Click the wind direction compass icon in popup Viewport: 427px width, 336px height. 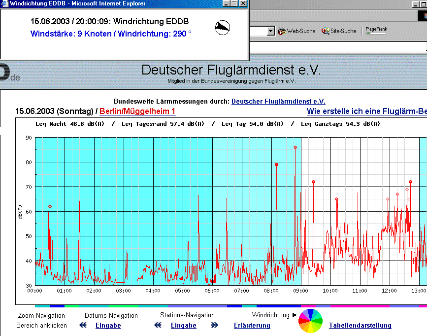coord(223,28)
